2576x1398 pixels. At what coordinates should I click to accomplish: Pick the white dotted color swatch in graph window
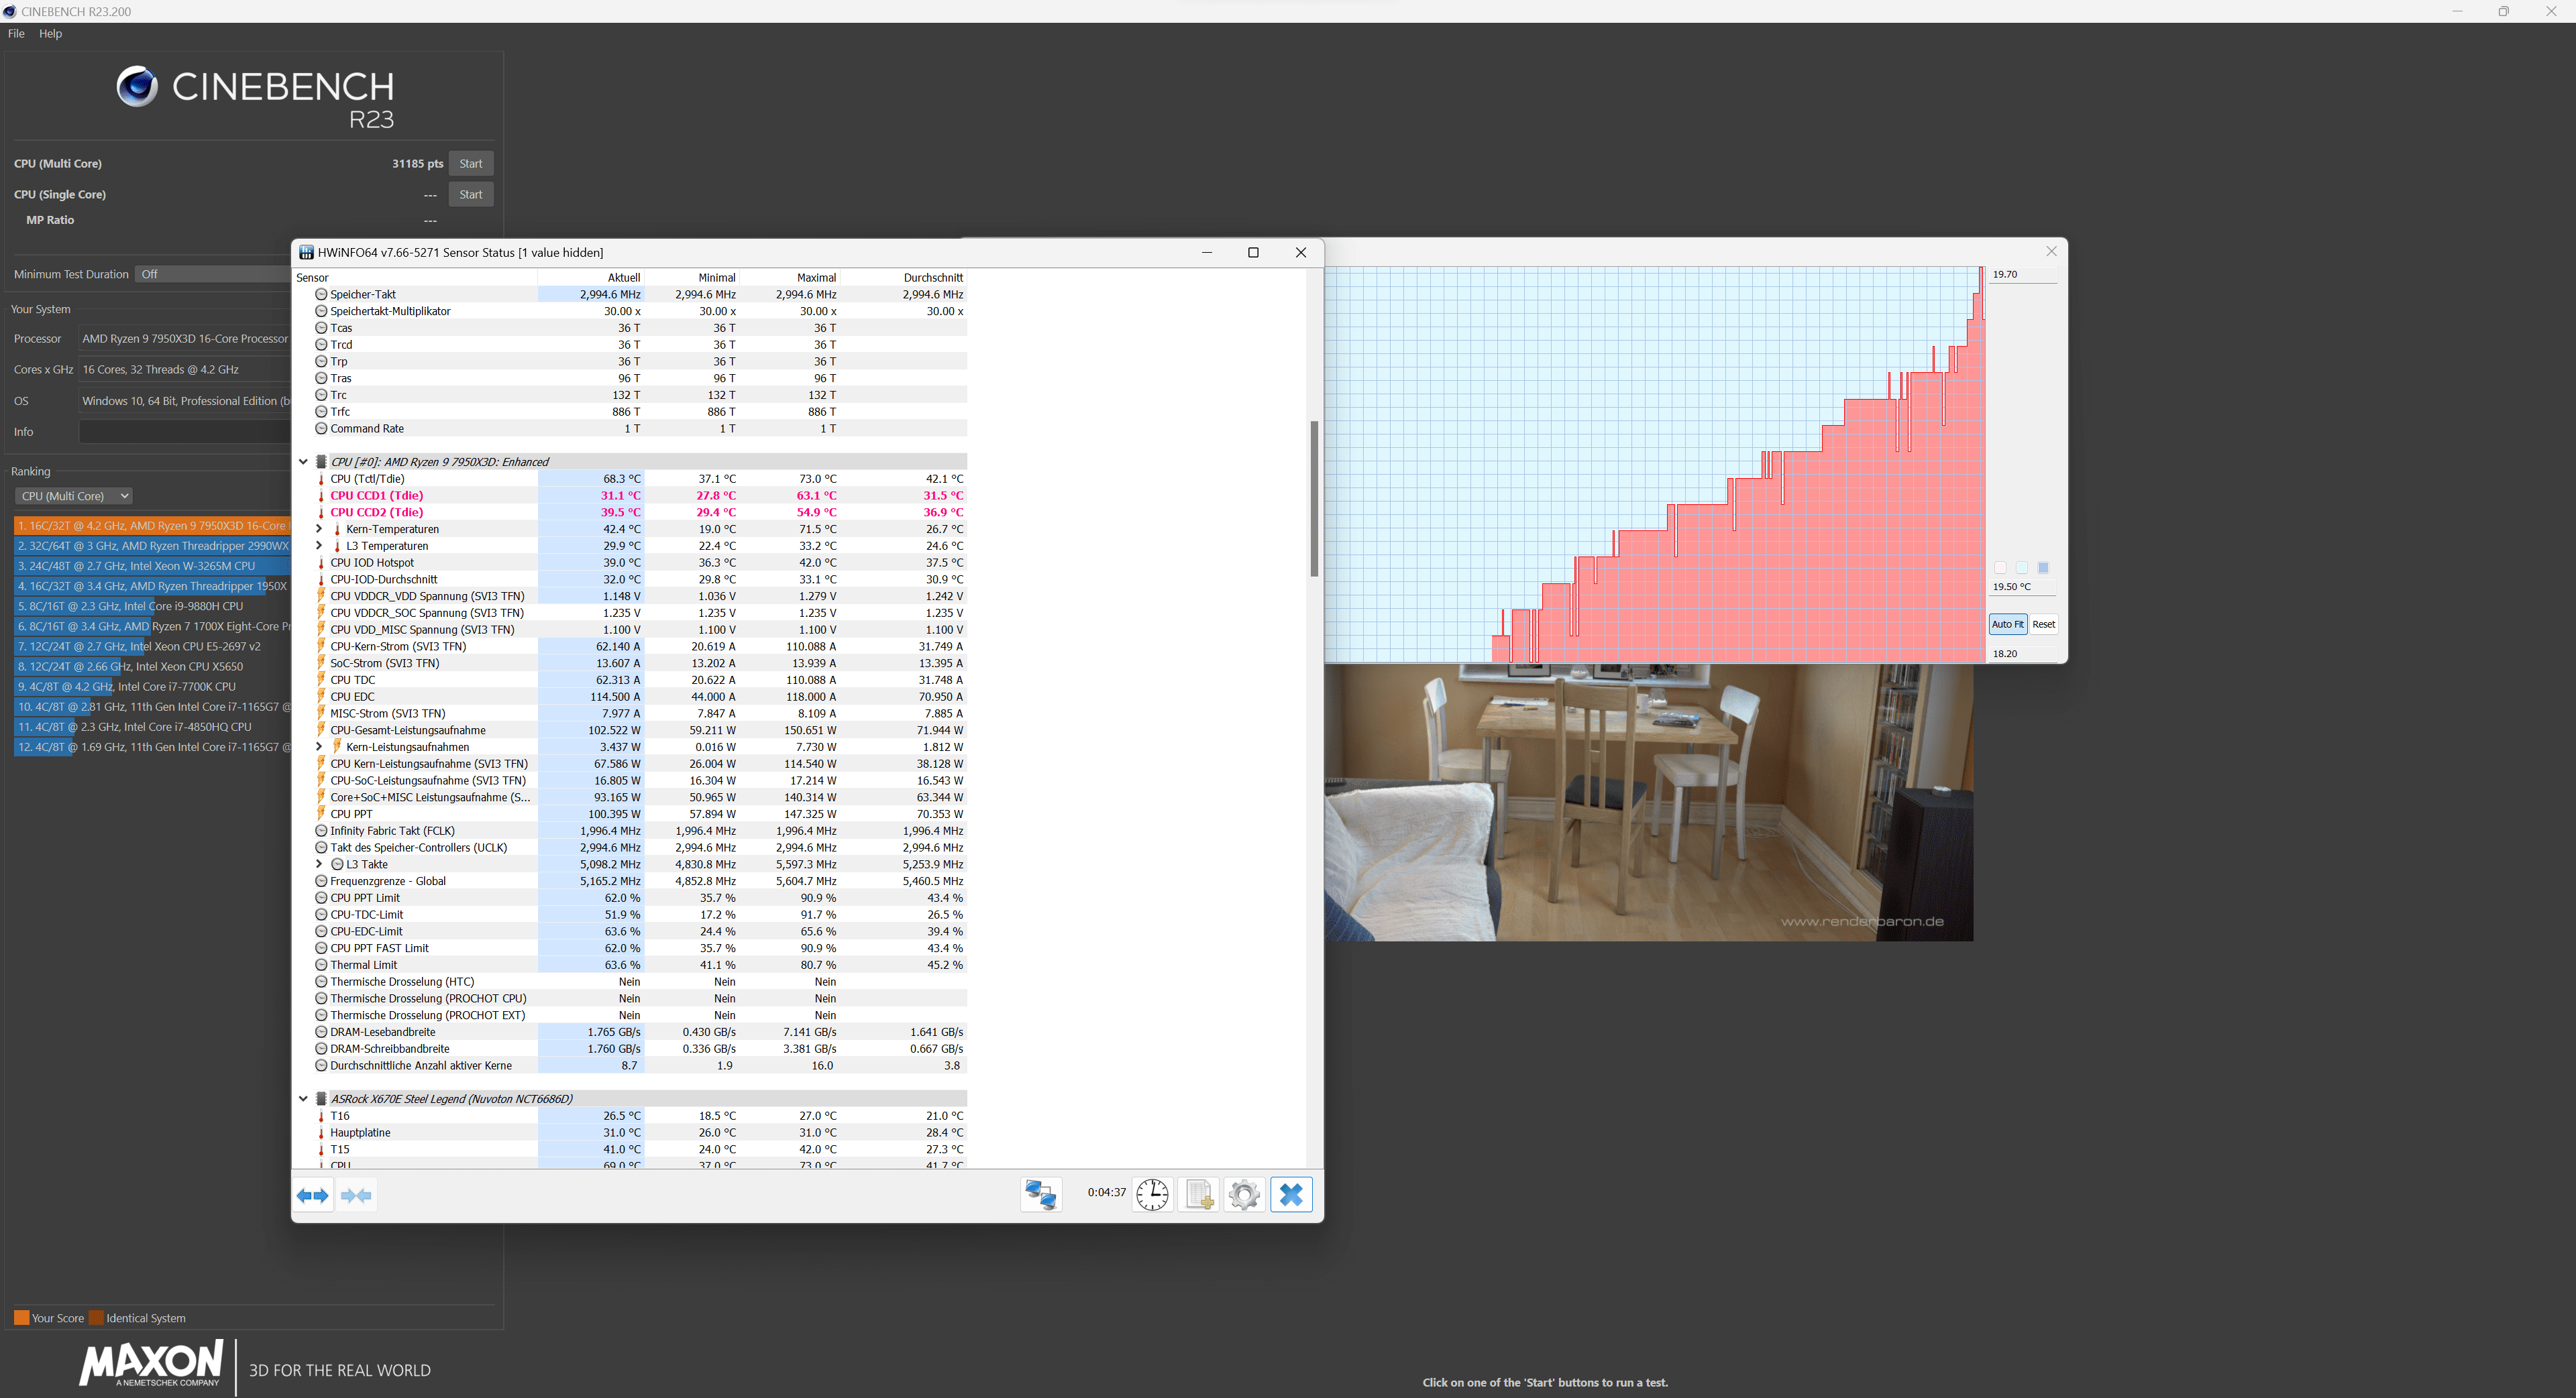(x=2000, y=568)
